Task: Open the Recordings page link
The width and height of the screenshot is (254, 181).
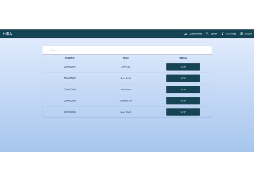Action: (x=229, y=34)
